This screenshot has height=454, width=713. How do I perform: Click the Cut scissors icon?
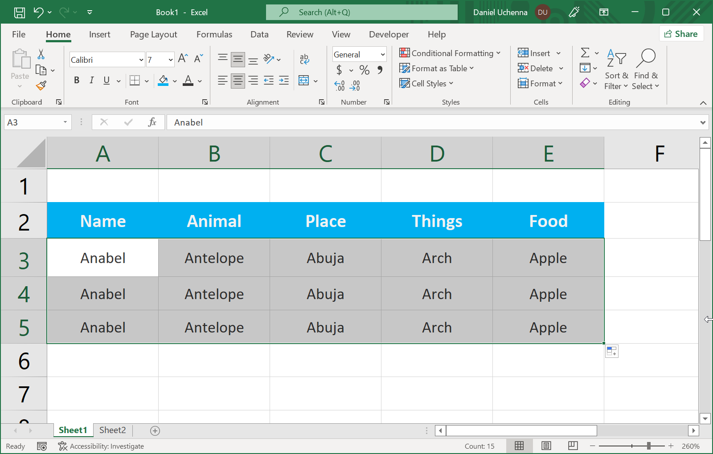tap(41, 54)
